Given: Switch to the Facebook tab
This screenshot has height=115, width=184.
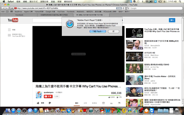Looking at the screenshot, I should [19, 15].
